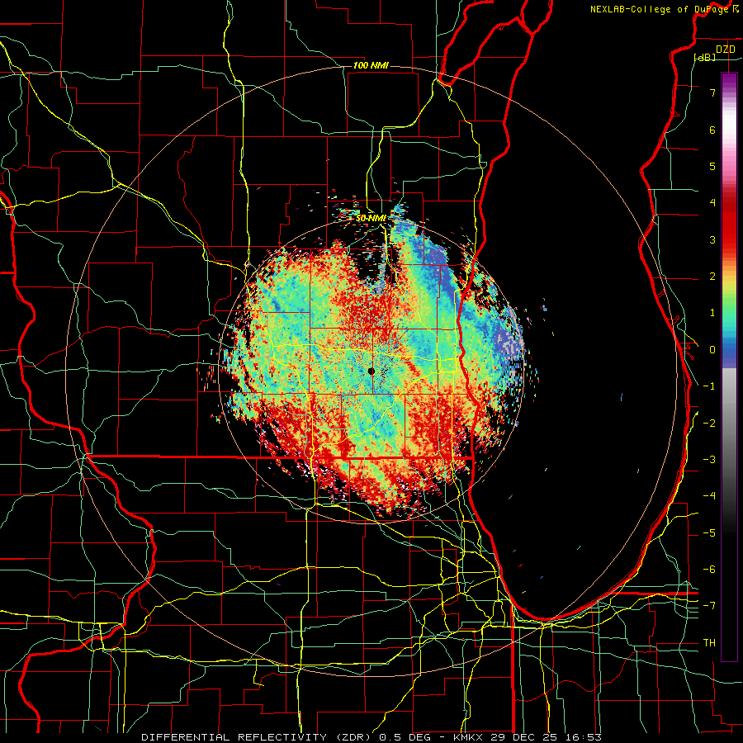
Task: Click the 100 NMI range ring label
Action: pos(371,65)
